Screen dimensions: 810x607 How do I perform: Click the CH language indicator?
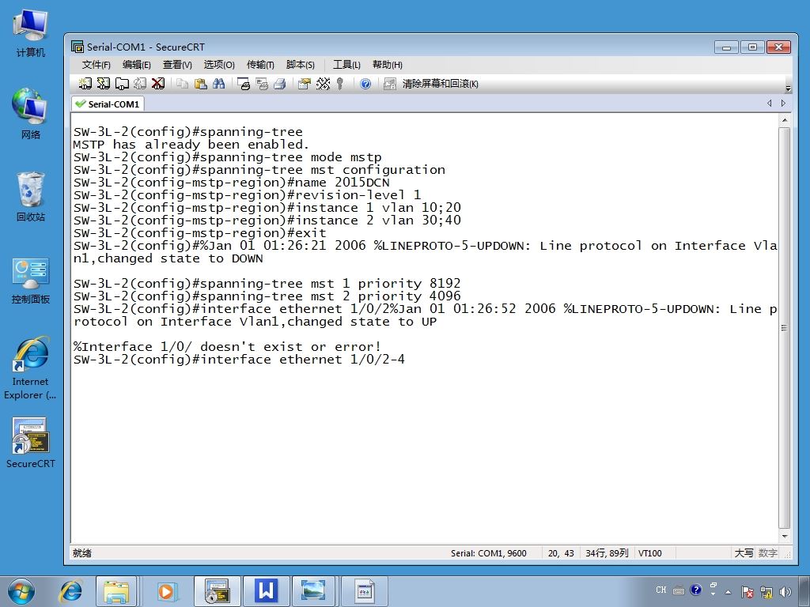pos(661,590)
